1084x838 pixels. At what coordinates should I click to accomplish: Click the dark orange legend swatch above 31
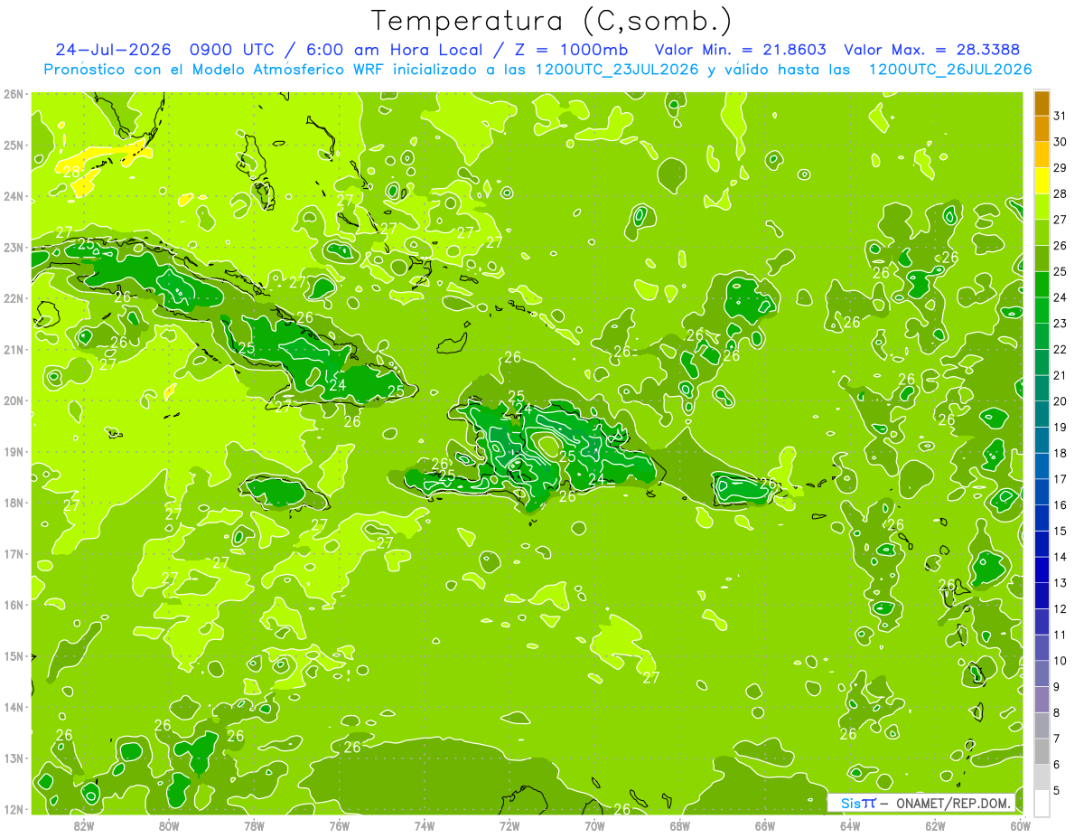pyautogui.click(x=1042, y=103)
